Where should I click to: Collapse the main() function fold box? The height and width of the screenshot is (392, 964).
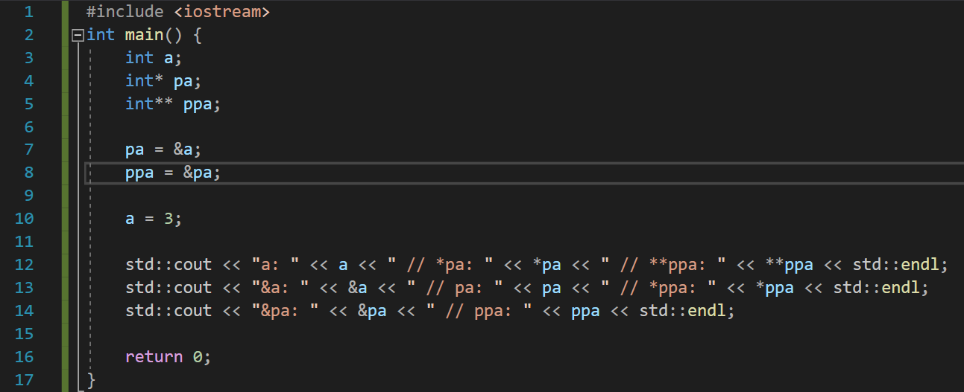[x=78, y=35]
